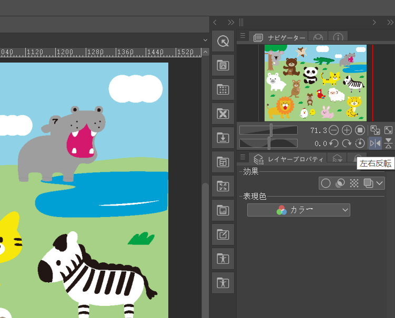Expand the effect options dropdown arrow
Screen dimensions: 395x318
tap(380, 183)
